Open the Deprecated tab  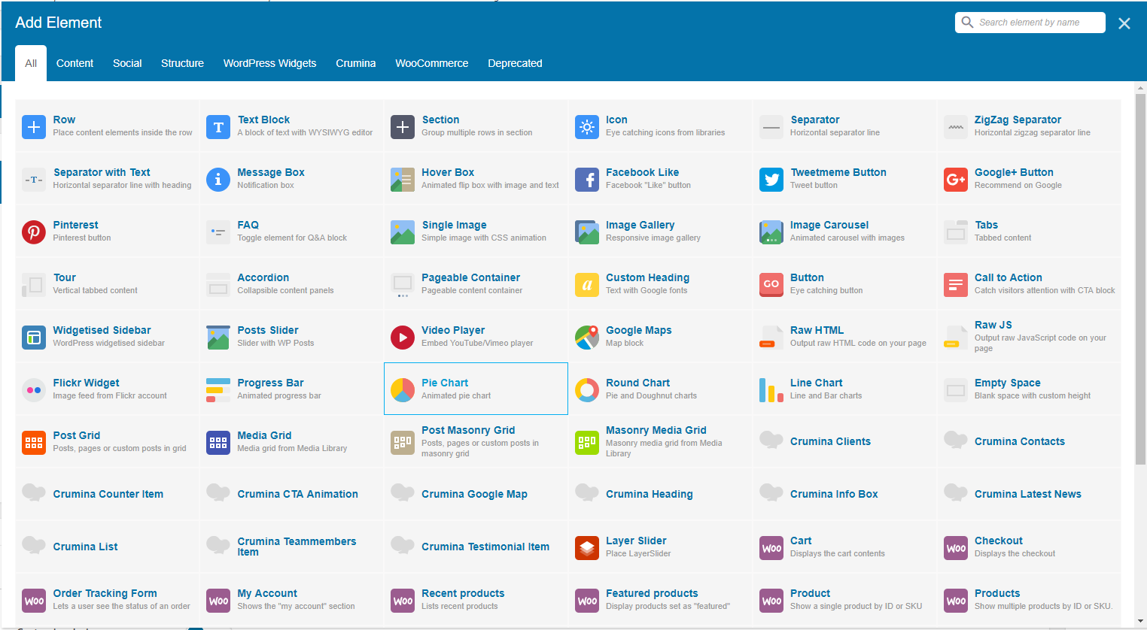(515, 63)
